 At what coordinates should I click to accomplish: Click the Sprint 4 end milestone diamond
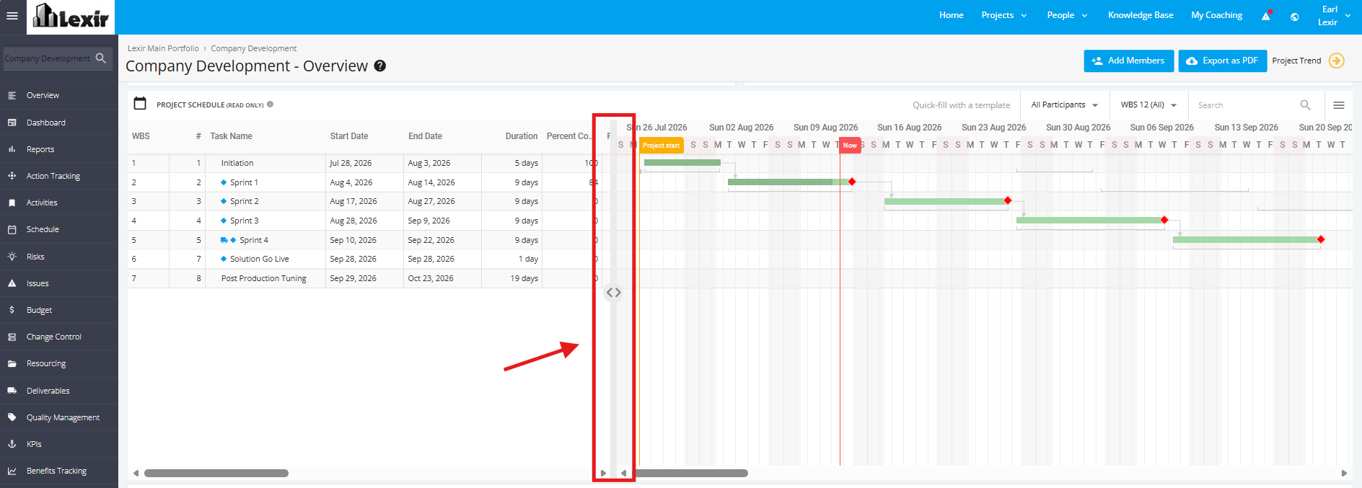pyautogui.click(x=1321, y=239)
